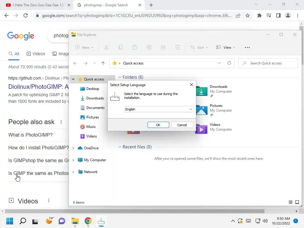This screenshot has height=228, width=304.
Task: Reload the Chrome page
Action: pyautogui.click(x=26, y=15)
